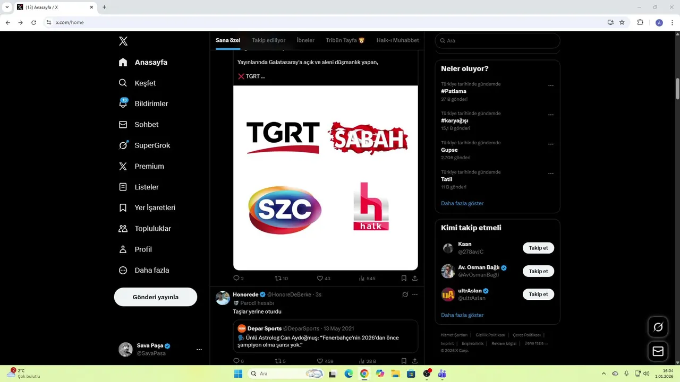The height and width of the screenshot is (382, 680).
Task: Open Daha fazla circle icon
Action: tap(123, 270)
